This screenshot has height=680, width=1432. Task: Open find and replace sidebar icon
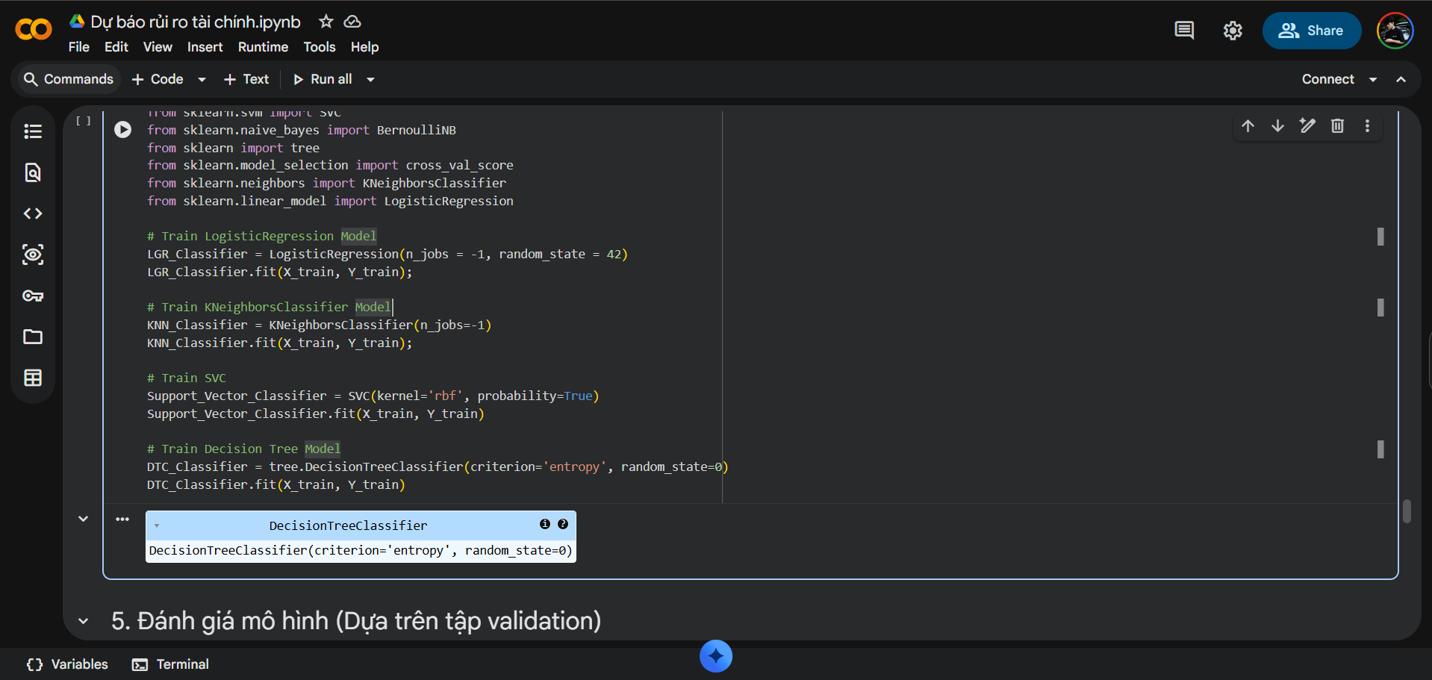tap(33, 172)
